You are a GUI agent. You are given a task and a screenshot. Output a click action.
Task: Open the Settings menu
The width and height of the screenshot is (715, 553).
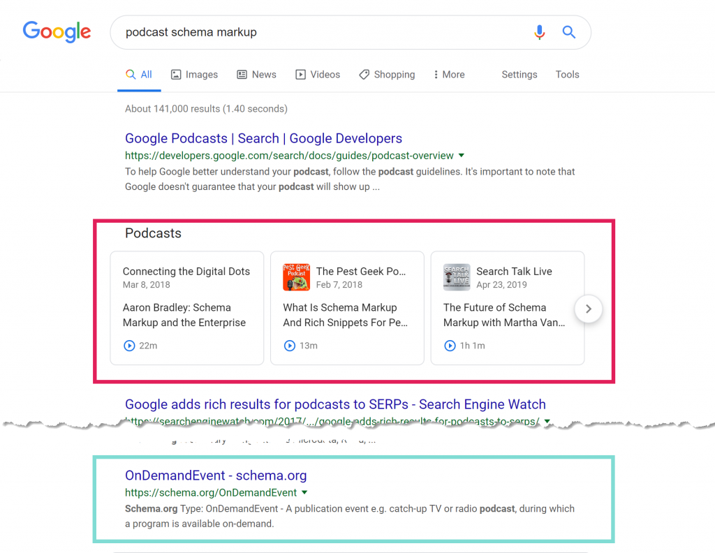[519, 75]
